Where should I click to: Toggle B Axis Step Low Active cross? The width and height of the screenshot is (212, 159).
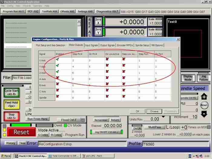[x=124, y=84]
